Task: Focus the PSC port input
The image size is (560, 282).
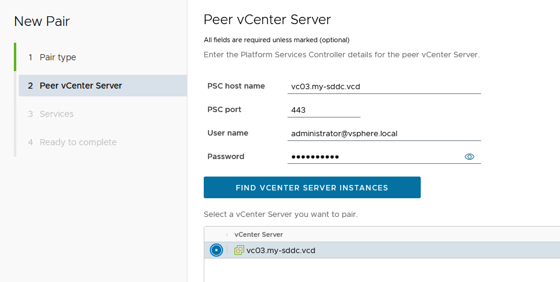Action: click(x=324, y=110)
